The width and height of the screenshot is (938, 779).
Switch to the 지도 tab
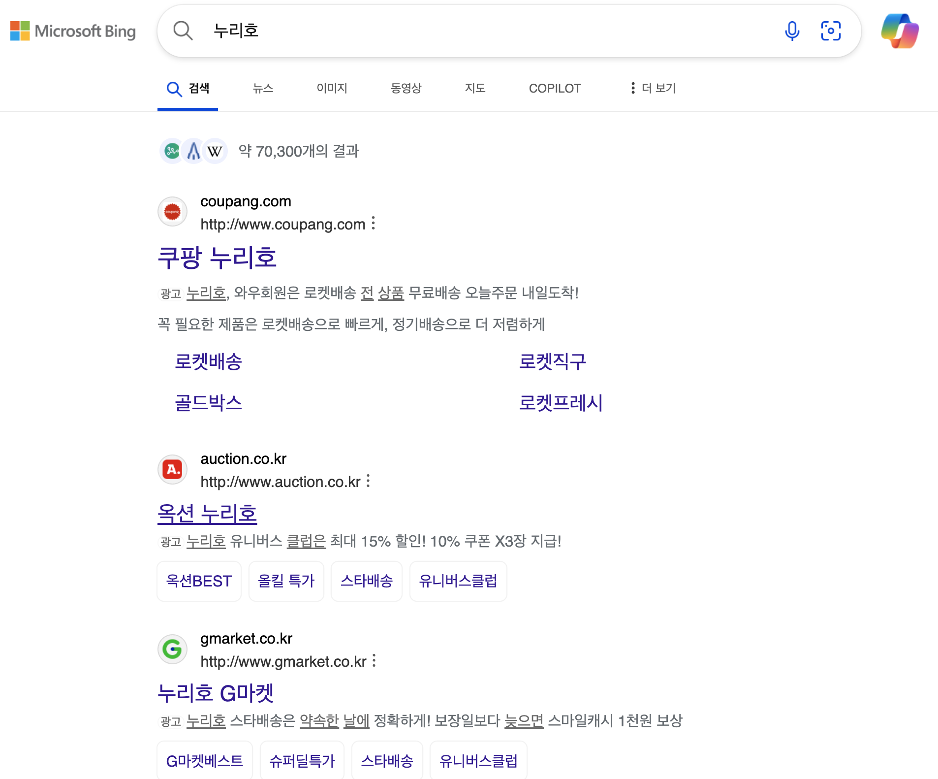coord(475,88)
